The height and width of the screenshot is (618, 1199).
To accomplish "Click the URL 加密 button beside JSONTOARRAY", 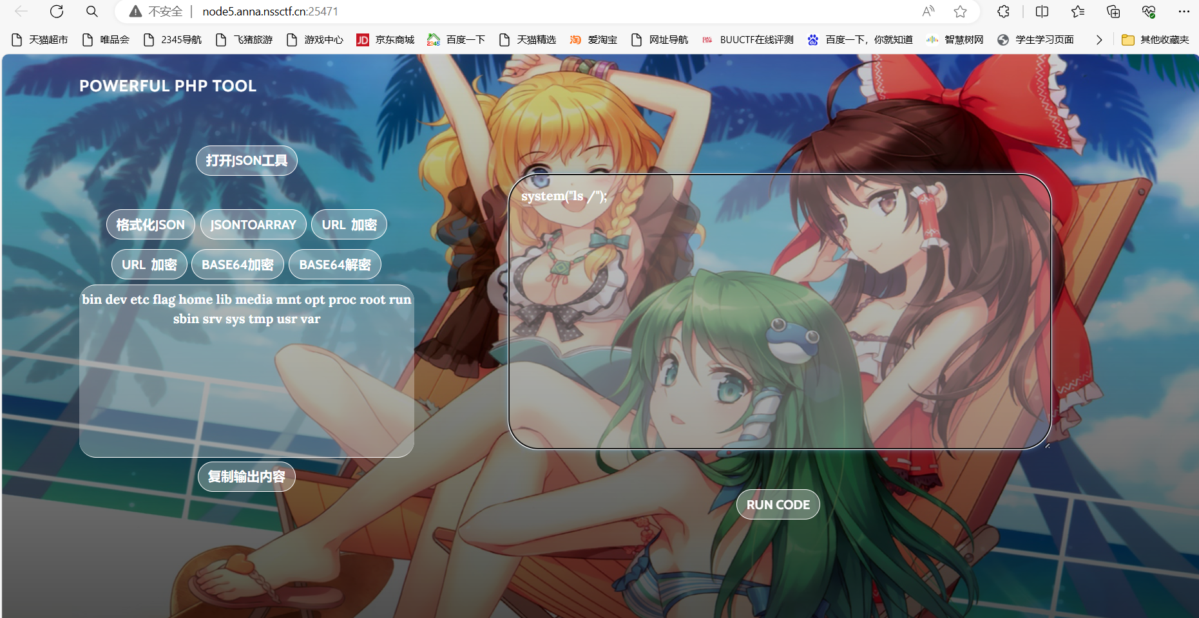I will [x=349, y=225].
